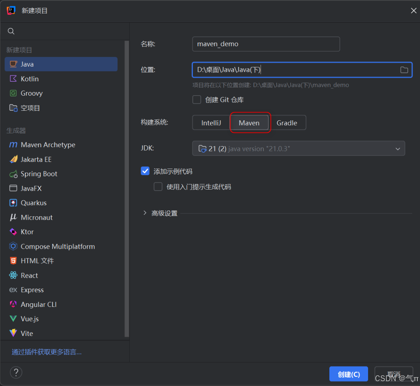Choose the Vue.js generator icon
This screenshot has width=420, height=386.
click(x=13, y=319)
